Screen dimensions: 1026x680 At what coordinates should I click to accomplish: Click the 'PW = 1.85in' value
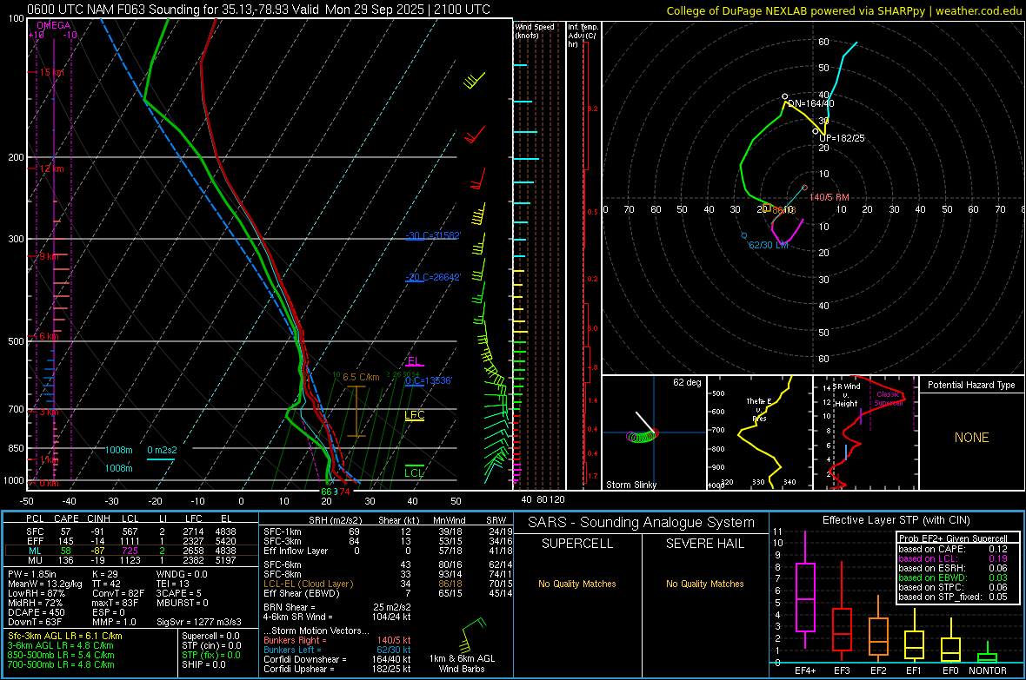pos(32,574)
